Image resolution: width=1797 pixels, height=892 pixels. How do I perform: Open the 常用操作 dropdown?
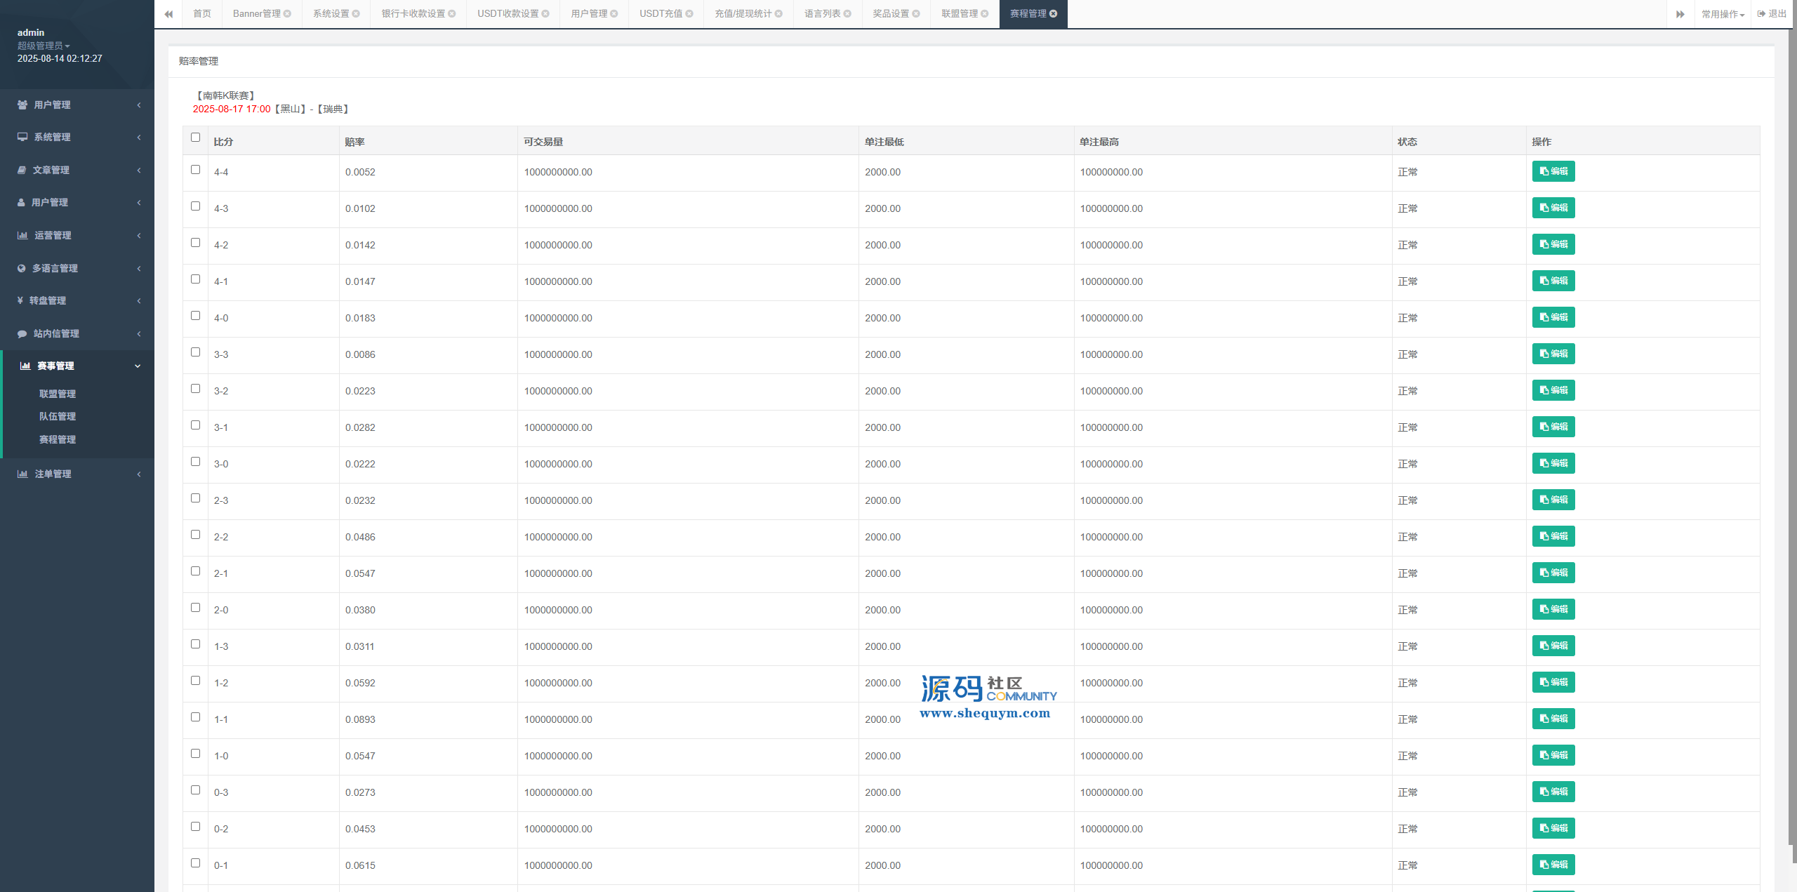1723,14
